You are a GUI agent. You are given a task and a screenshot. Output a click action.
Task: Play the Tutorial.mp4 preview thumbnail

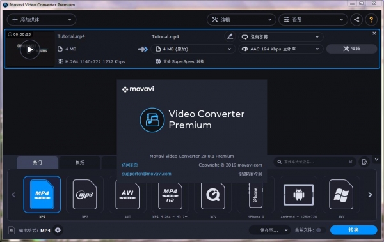[30, 50]
